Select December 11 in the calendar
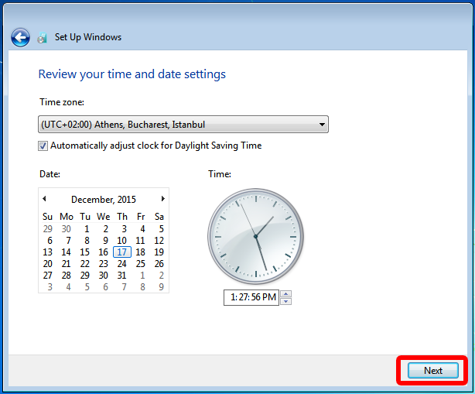The image size is (475, 394). coord(140,240)
